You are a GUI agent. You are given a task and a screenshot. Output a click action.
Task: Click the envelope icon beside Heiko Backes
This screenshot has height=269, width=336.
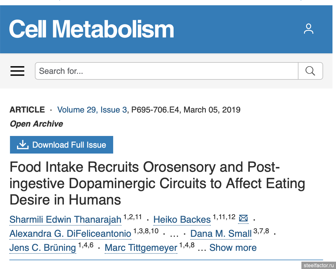pos(243,218)
